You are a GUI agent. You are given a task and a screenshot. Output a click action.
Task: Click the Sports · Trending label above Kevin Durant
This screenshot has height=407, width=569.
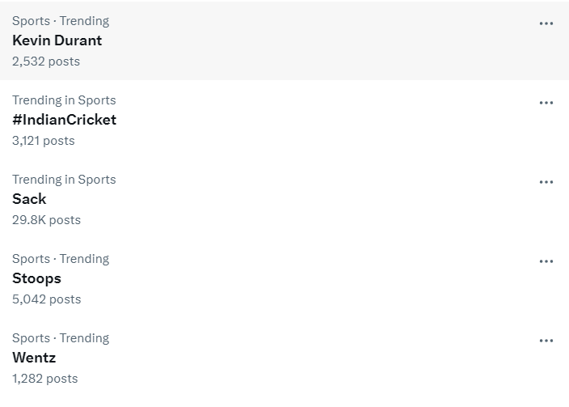(x=61, y=21)
